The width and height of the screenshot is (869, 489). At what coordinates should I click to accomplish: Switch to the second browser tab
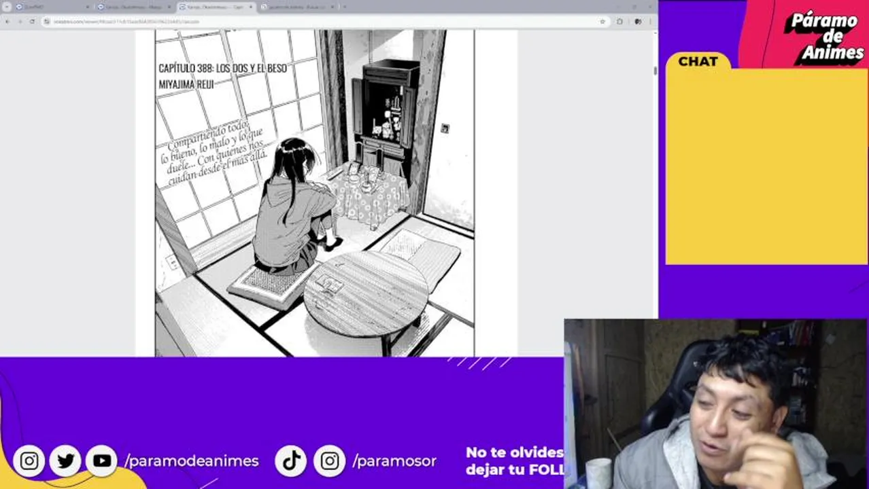click(134, 7)
